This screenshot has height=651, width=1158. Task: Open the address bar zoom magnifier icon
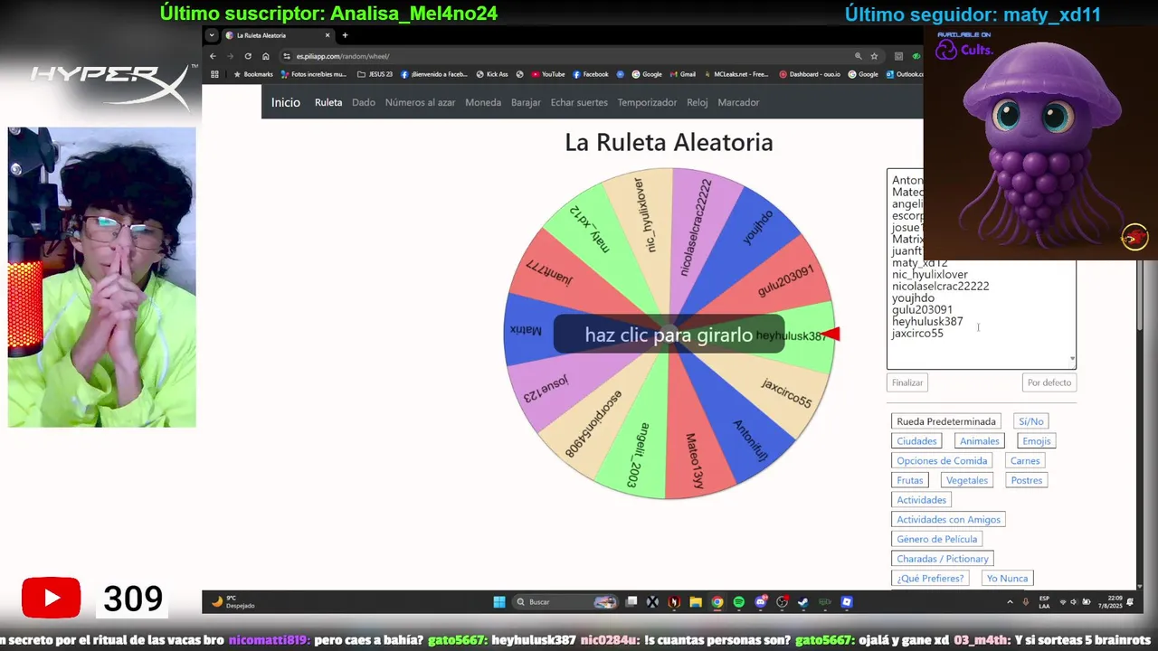(858, 56)
